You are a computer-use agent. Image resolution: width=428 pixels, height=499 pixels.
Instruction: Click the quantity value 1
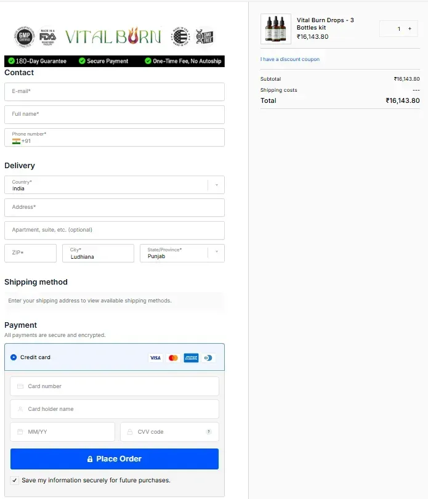click(x=398, y=29)
